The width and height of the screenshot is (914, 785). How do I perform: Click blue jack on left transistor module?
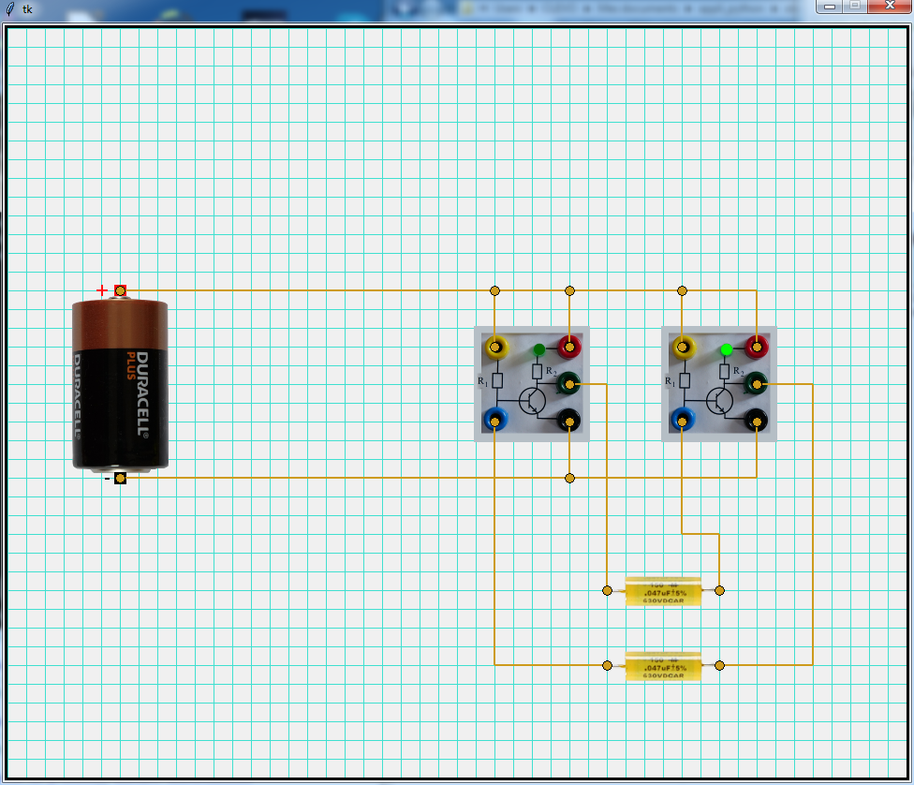pyautogui.click(x=494, y=420)
